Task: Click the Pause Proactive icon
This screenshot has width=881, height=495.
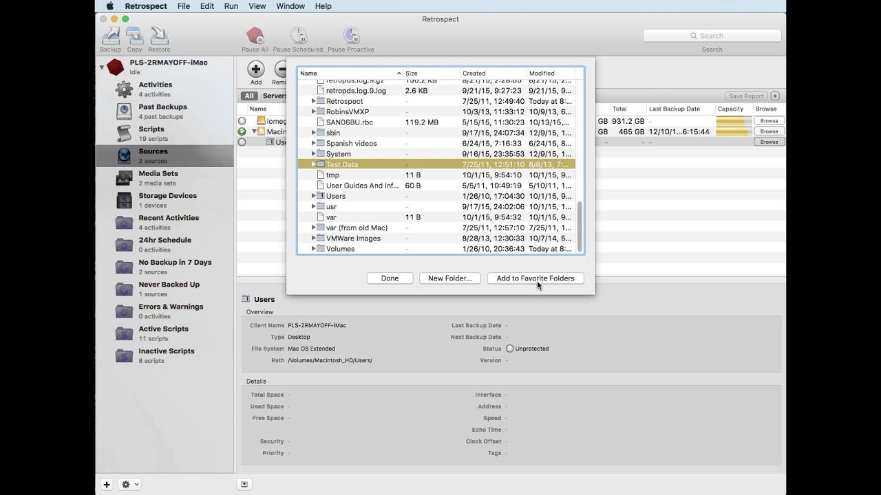Action: [x=351, y=36]
